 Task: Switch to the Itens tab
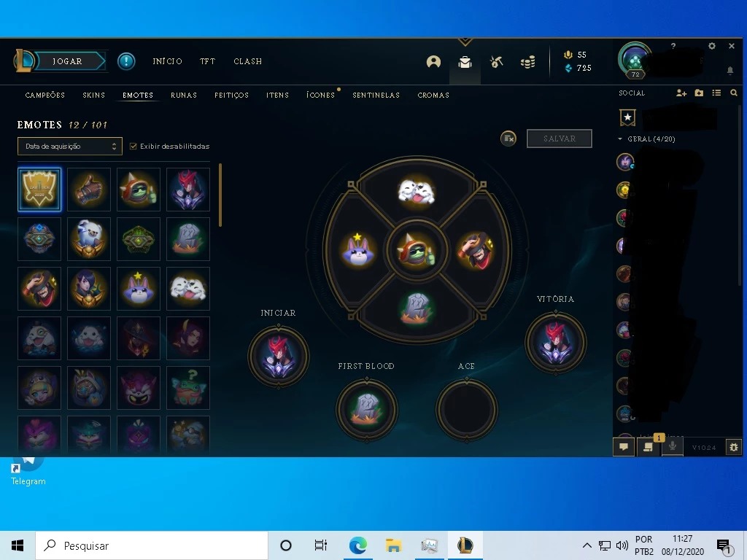click(x=278, y=96)
